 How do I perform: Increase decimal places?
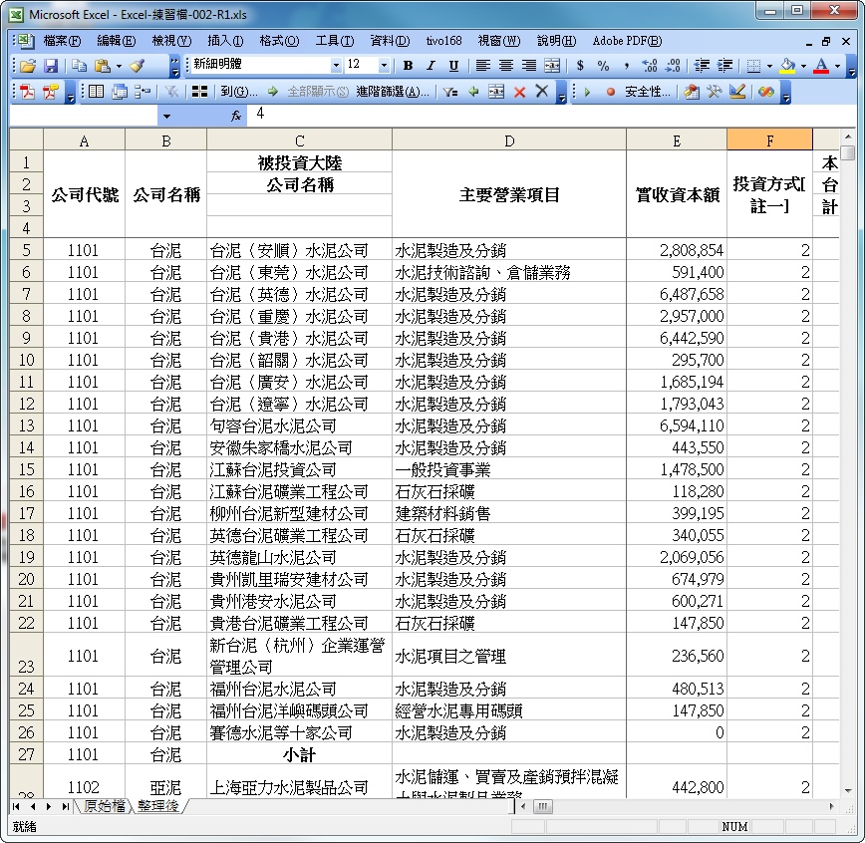click(x=650, y=66)
